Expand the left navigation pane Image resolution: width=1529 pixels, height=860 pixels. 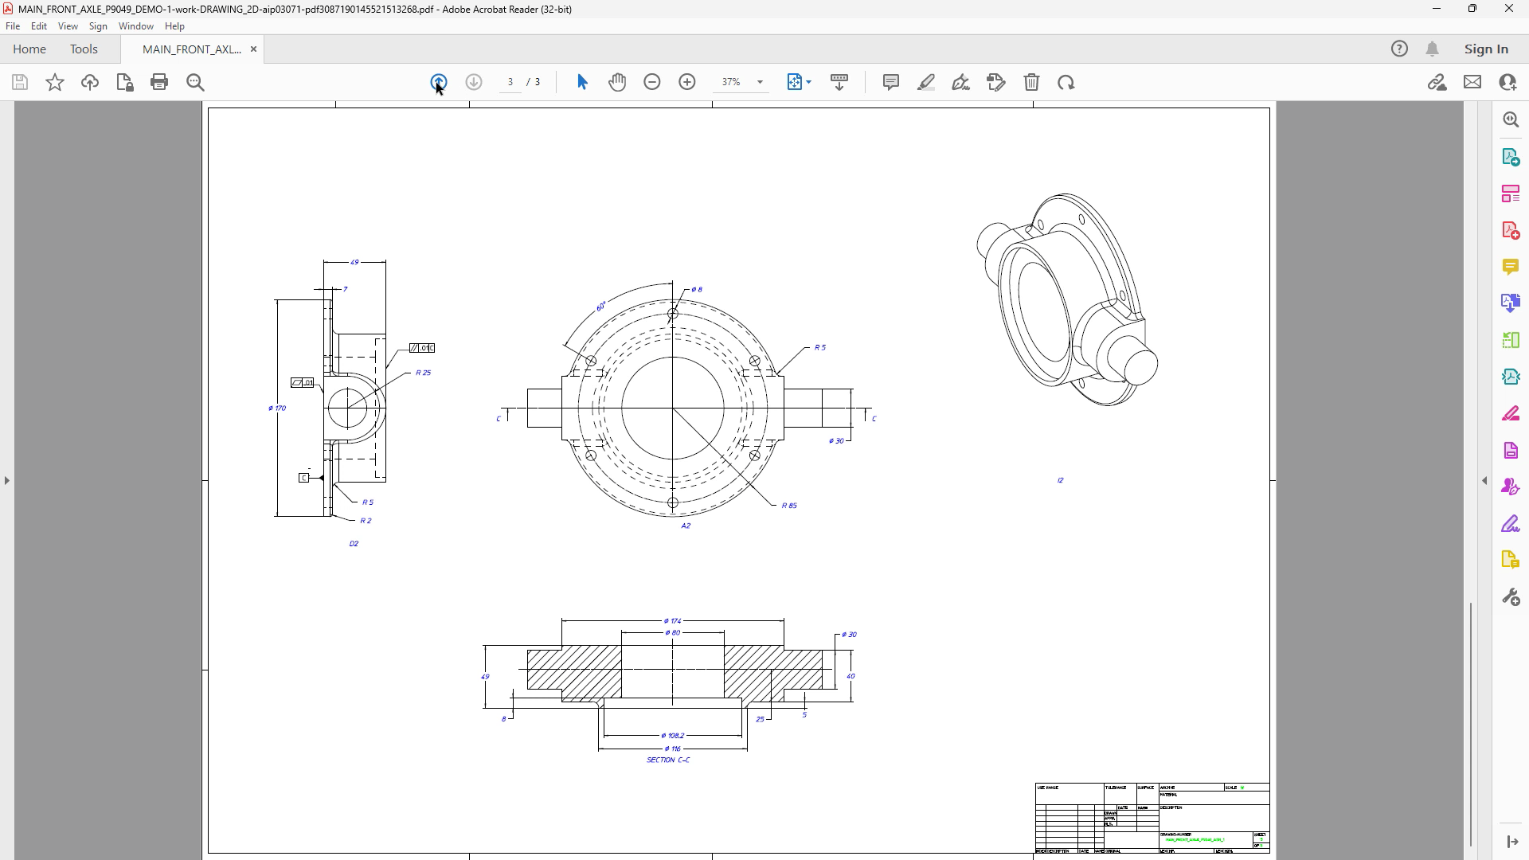[7, 480]
